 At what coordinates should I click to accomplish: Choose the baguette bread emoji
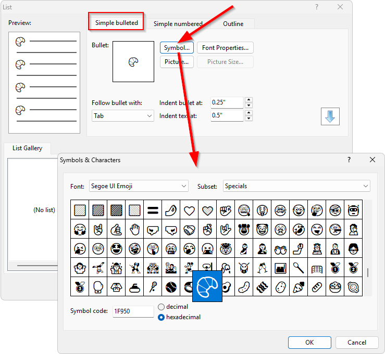[317, 286]
